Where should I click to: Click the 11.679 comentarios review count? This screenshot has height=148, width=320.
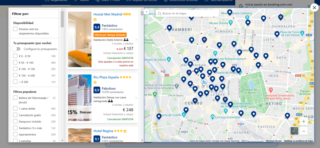pyautogui.click(x=112, y=92)
